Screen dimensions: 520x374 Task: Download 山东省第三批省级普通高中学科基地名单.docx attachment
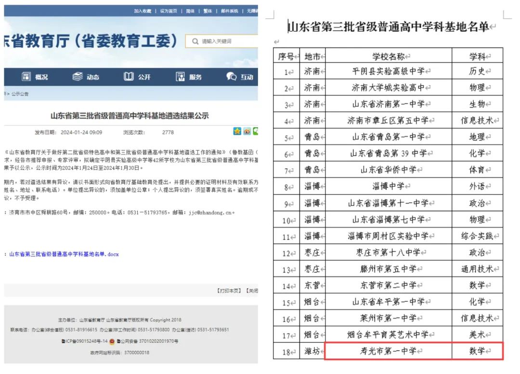pyautogui.click(x=64, y=254)
